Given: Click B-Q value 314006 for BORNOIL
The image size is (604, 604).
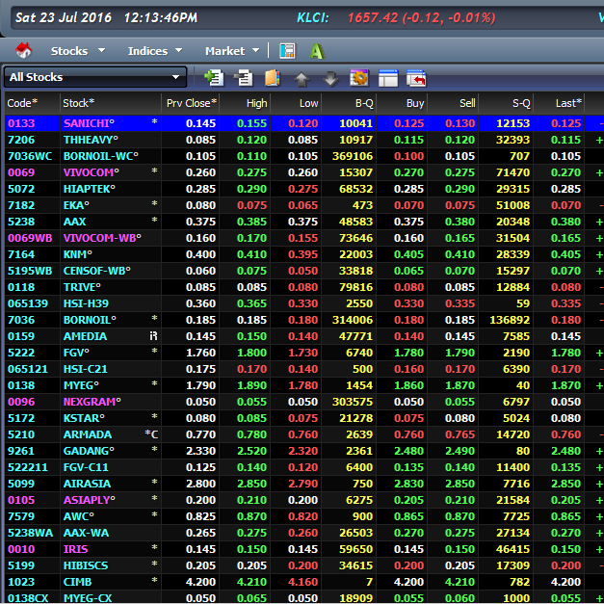Looking at the screenshot, I should pos(352,320).
